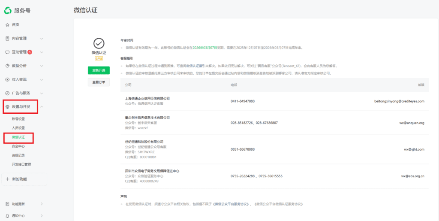439x221 pixels.
Task: Click 公众号:倍通信用认证客服 text
Action: click(144, 104)
